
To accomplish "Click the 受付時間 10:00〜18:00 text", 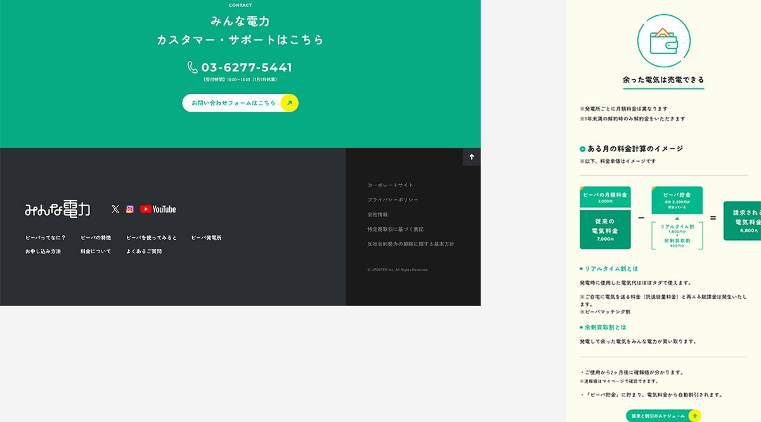I will coord(240,80).
